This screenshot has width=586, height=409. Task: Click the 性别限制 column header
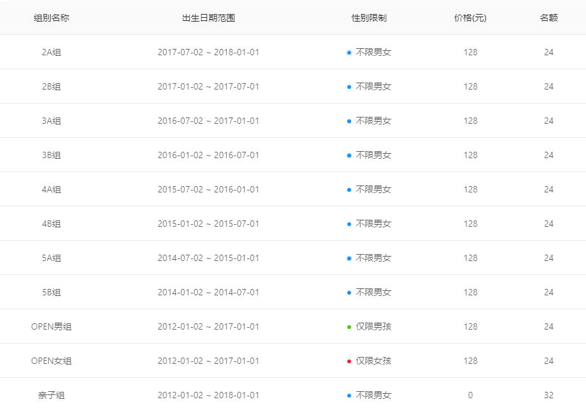click(x=369, y=18)
